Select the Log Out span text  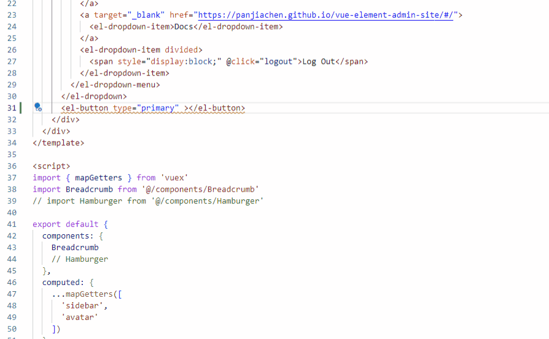(318, 61)
